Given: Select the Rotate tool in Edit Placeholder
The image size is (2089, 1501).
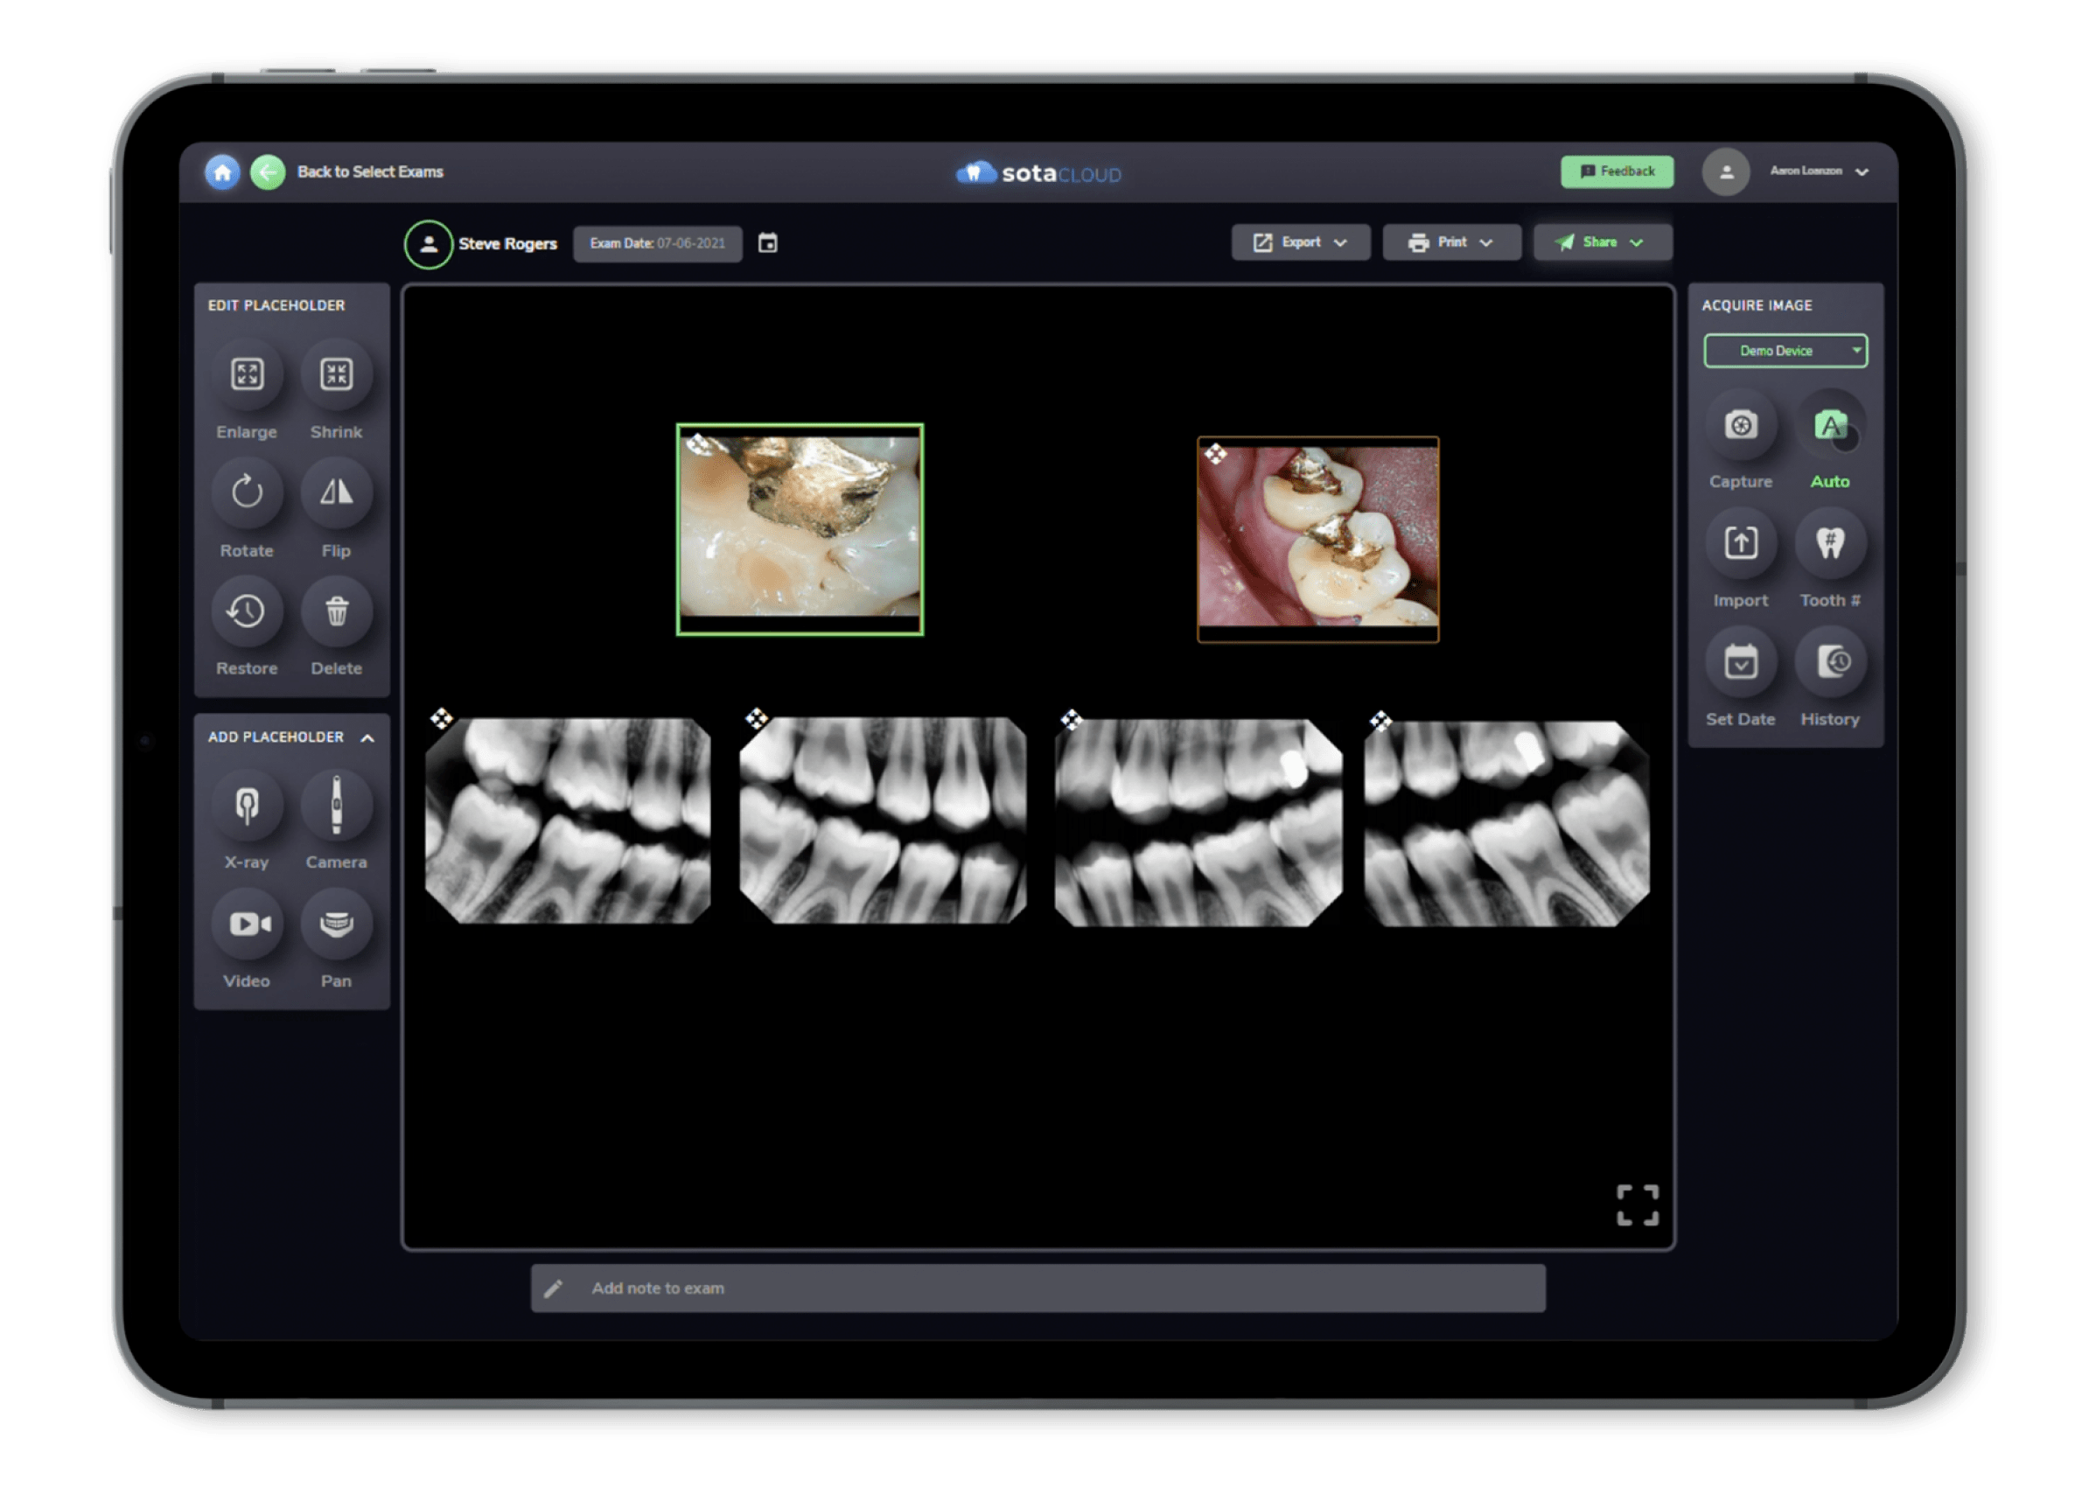Looking at the screenshot, I should tap(246, 492).
